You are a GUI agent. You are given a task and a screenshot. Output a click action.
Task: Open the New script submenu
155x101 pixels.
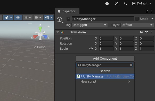105,81
